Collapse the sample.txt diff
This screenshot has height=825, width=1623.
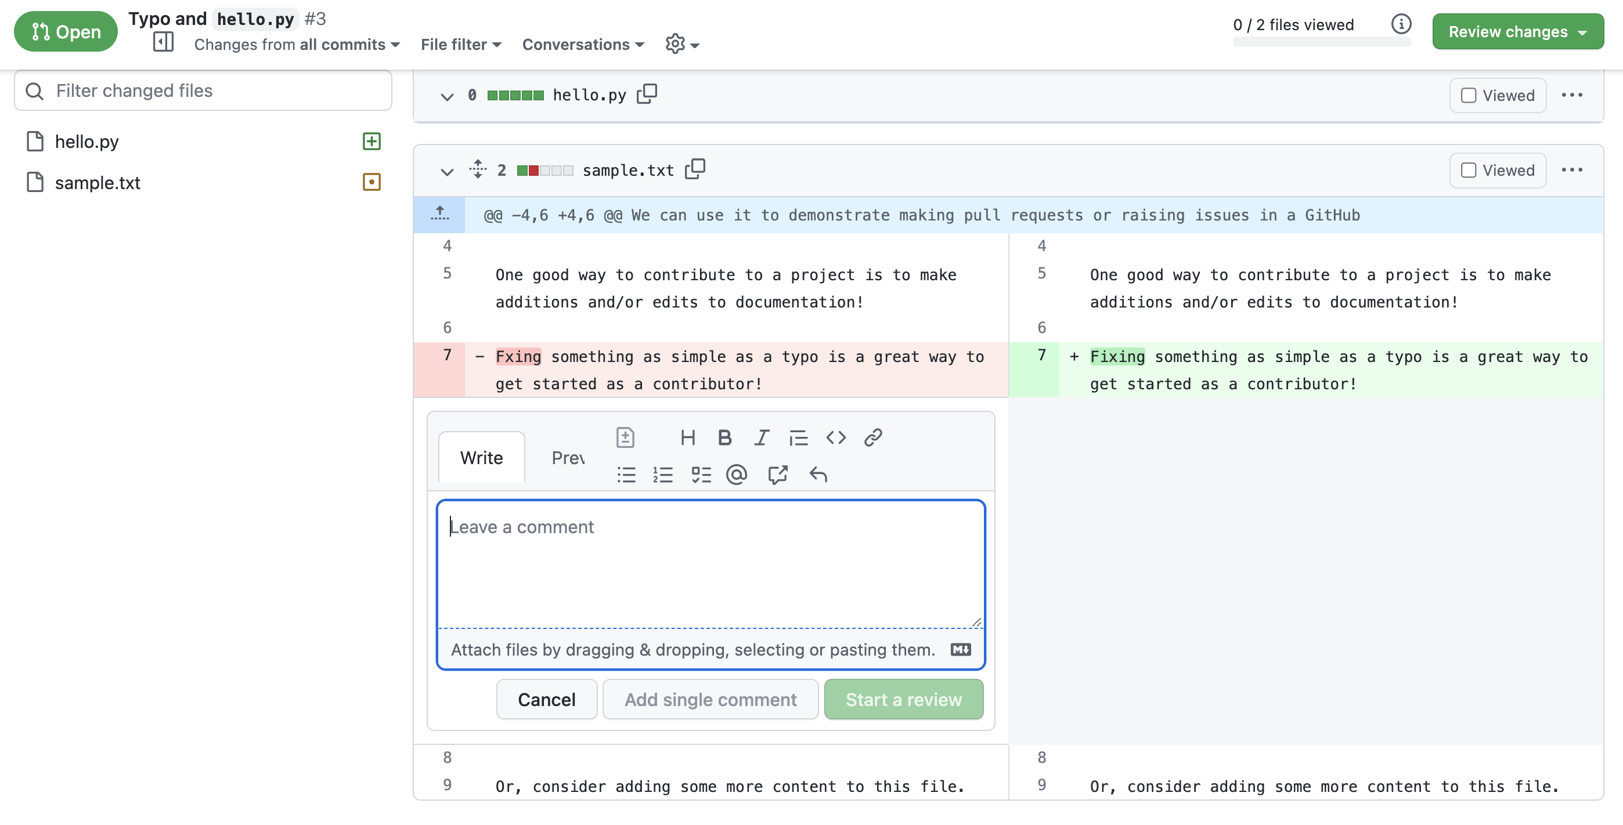click(x=447, y=172)
